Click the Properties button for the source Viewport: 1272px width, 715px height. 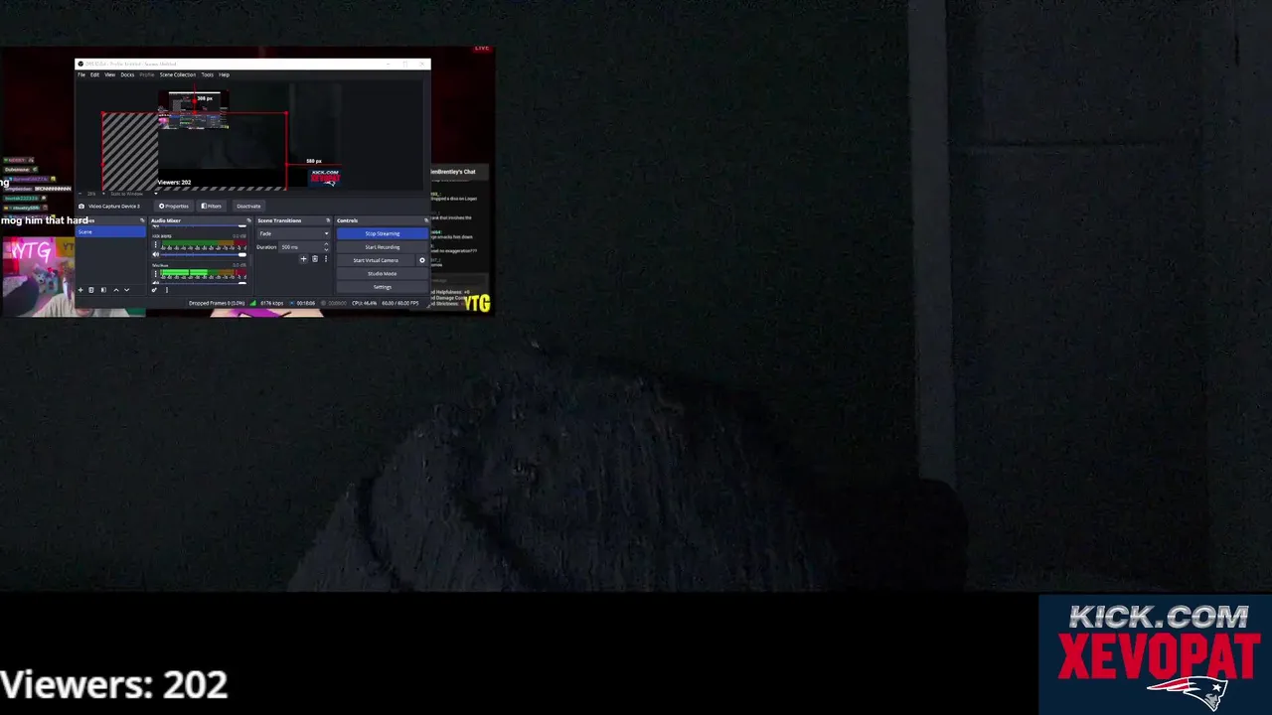tap(174, 207)
